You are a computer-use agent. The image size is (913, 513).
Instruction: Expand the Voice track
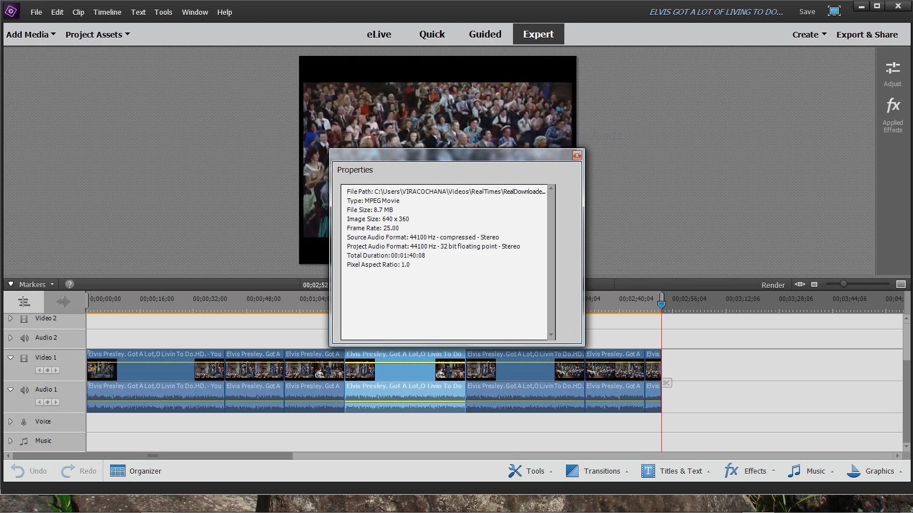point(10,422)
